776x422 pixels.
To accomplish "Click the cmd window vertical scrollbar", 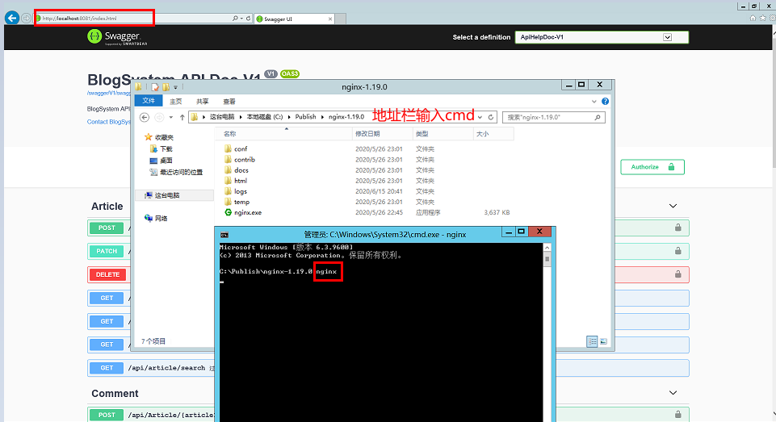I will pyautogui.click(x=547, y=332).
